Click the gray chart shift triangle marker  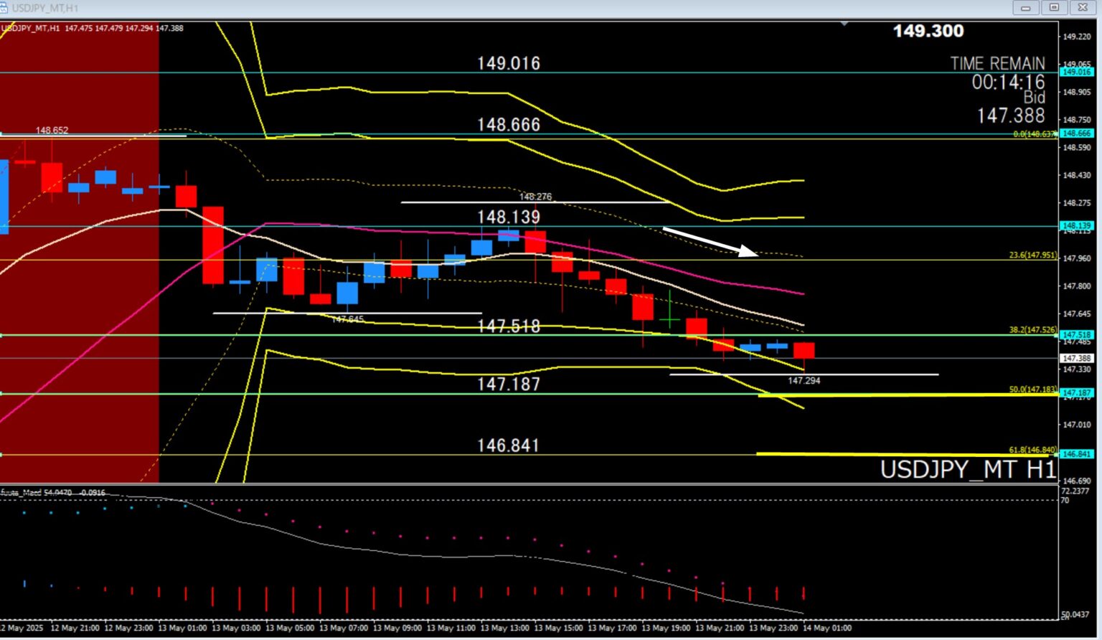(844, 24)
